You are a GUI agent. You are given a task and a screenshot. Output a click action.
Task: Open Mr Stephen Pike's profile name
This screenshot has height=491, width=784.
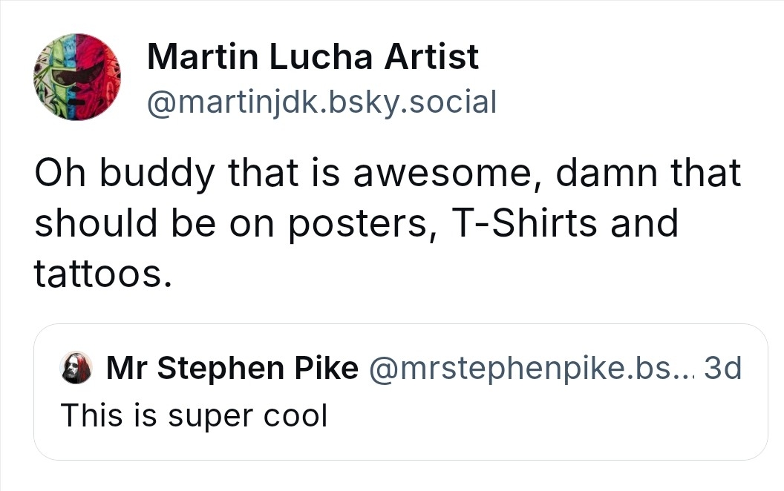232,368
